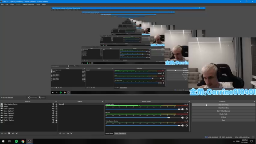The height and width of the screenshot is (144, 256).
Task: Add a new scene with plus icon
Action: [60, 133]
